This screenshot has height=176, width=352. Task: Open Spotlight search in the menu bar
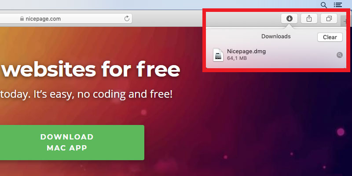[x=324, y=5]
